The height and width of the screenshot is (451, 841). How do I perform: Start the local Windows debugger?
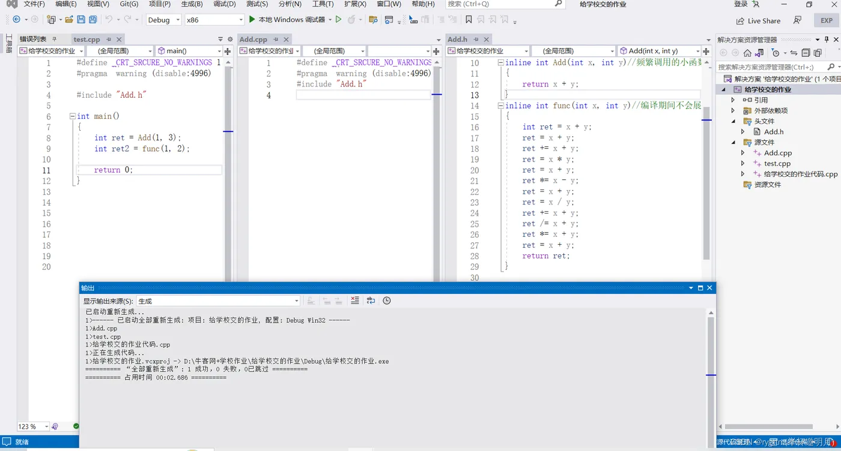click(x=287, y=20)
